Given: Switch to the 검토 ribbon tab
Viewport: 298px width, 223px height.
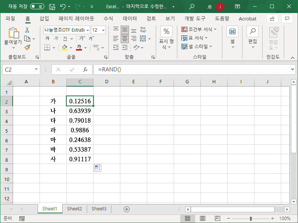Looking at the screenshot, I should [x=151, y=19].
